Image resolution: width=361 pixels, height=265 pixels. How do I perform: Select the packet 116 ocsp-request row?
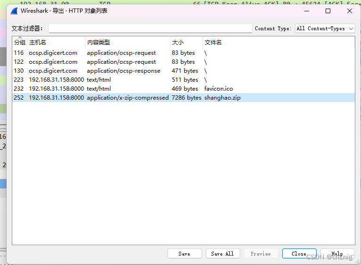click(184, 53)
